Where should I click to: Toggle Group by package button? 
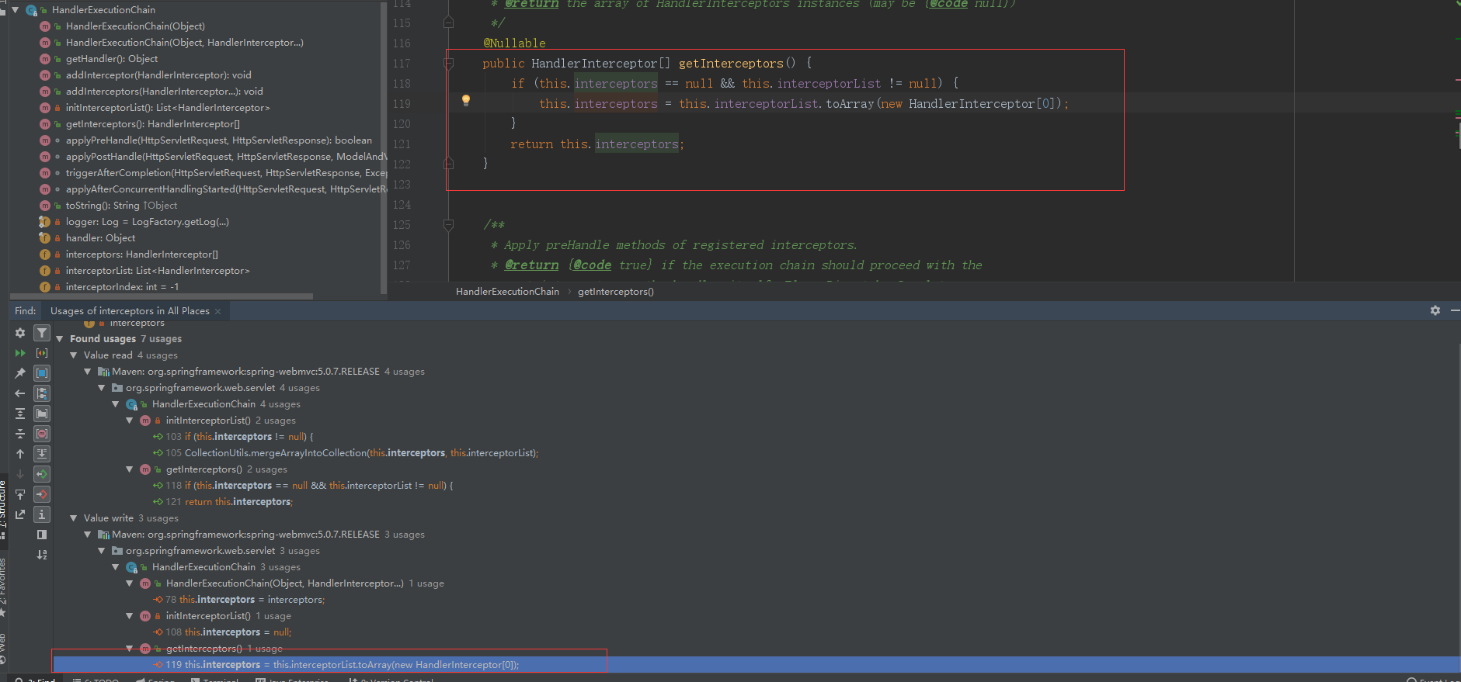coord(43,414)
